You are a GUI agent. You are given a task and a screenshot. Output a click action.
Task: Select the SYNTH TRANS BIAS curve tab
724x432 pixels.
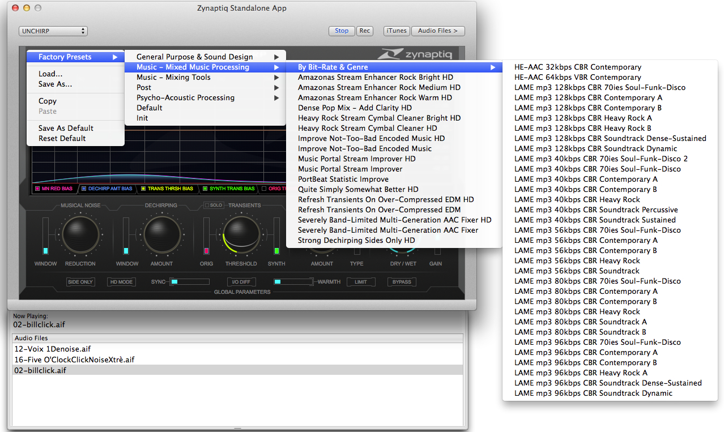point(228,189)
